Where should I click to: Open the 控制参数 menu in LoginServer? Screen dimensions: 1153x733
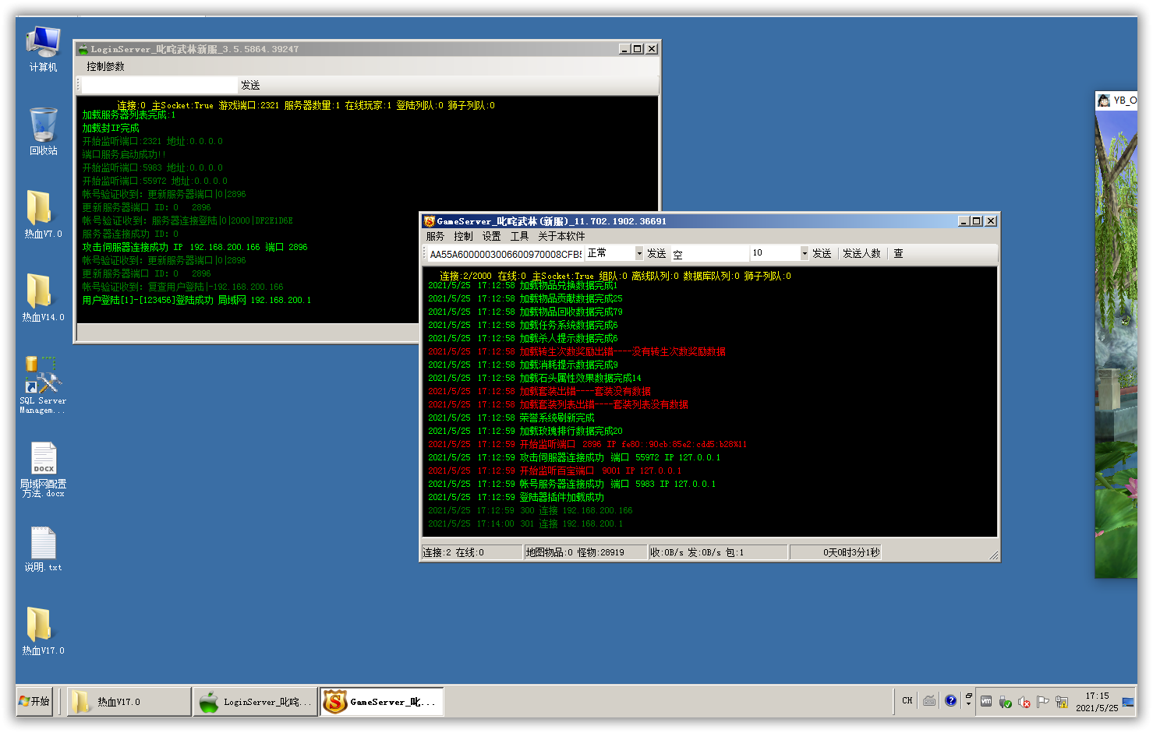pos(105,66)
